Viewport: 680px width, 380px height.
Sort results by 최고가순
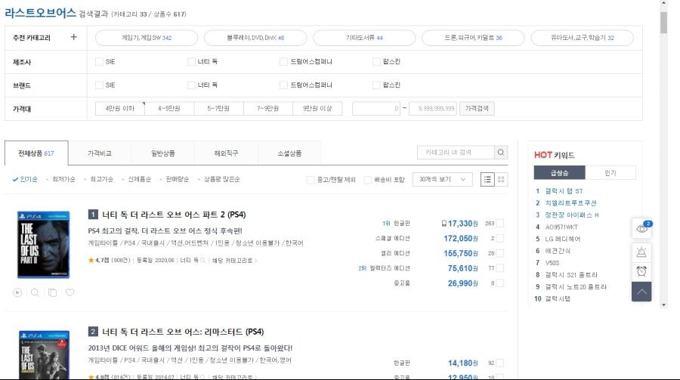click(101, 179)
